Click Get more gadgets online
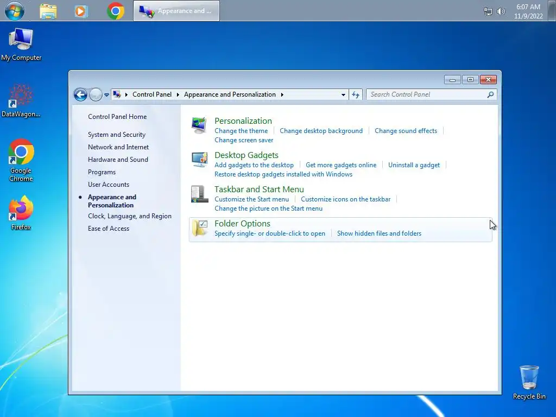 [341, 165]
